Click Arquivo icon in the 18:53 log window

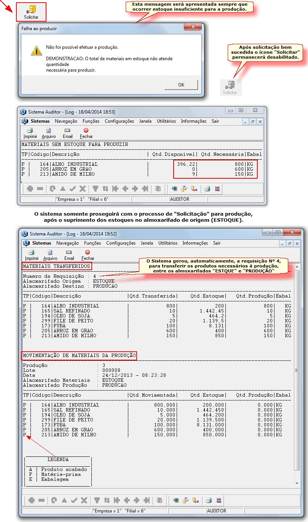[x=48, y=133]
